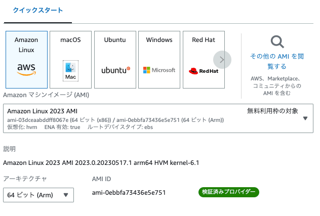The image size is (320, 216).
Task: Click the aws logo icon
Action: coord(26,69)
